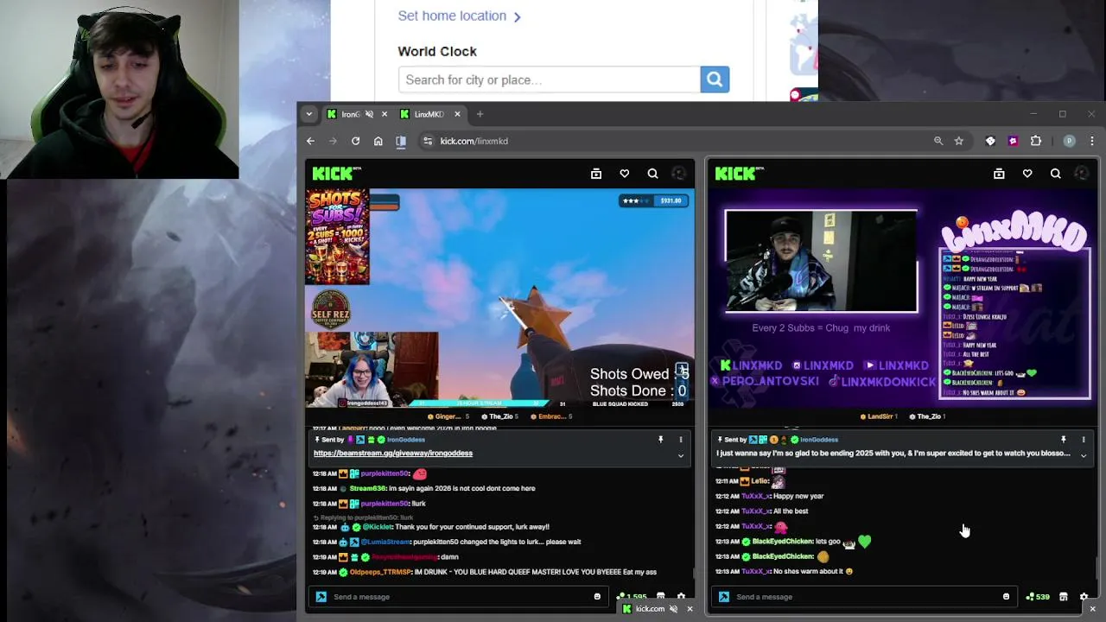
Task: Click the right chat identity badge icon
Action: pos(724,597)
